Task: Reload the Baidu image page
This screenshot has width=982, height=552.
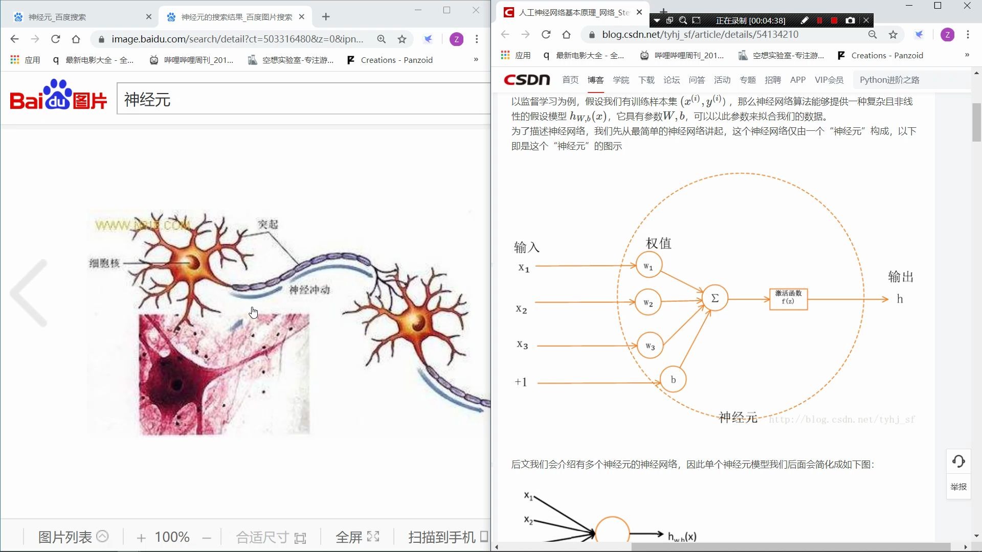Action: pos(56,39)
